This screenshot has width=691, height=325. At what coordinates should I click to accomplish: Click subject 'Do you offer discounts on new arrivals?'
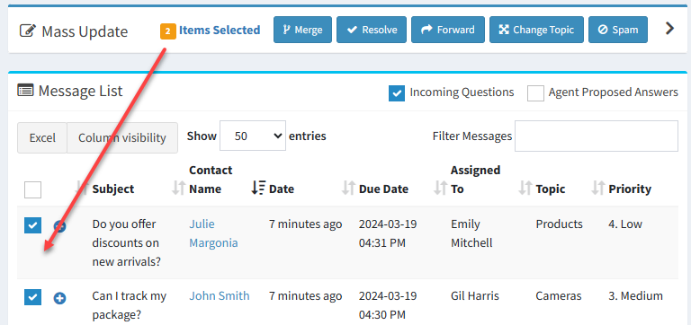127,242
